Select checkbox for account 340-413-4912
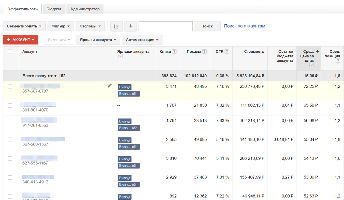 [10, 177]
